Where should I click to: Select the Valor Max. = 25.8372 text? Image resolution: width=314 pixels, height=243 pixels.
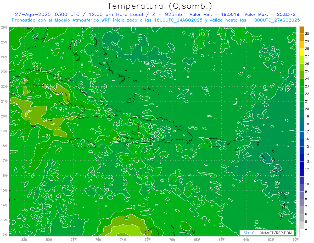click(270, 14)
